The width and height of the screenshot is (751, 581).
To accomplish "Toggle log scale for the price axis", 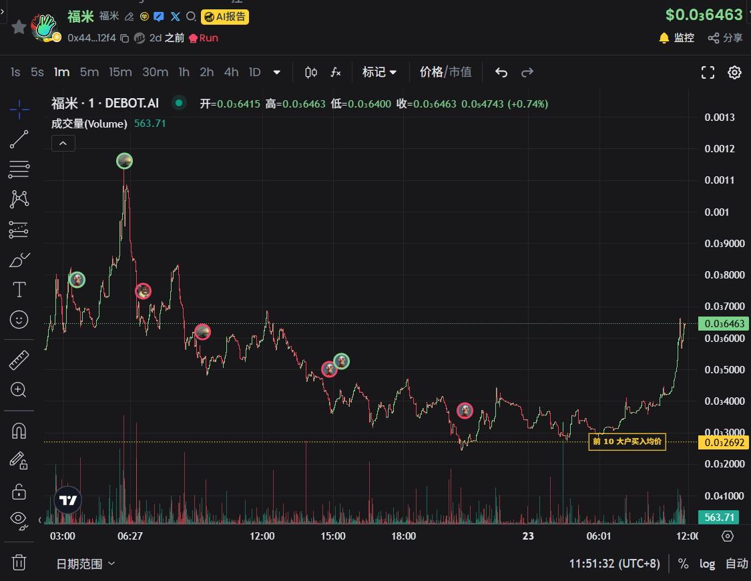I will [x=707, y=564].
